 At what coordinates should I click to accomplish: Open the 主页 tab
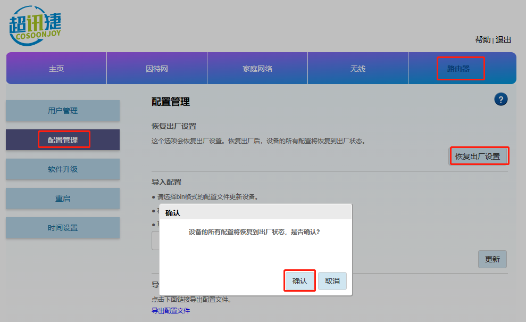pyautogui.click(x=56, y=69)
